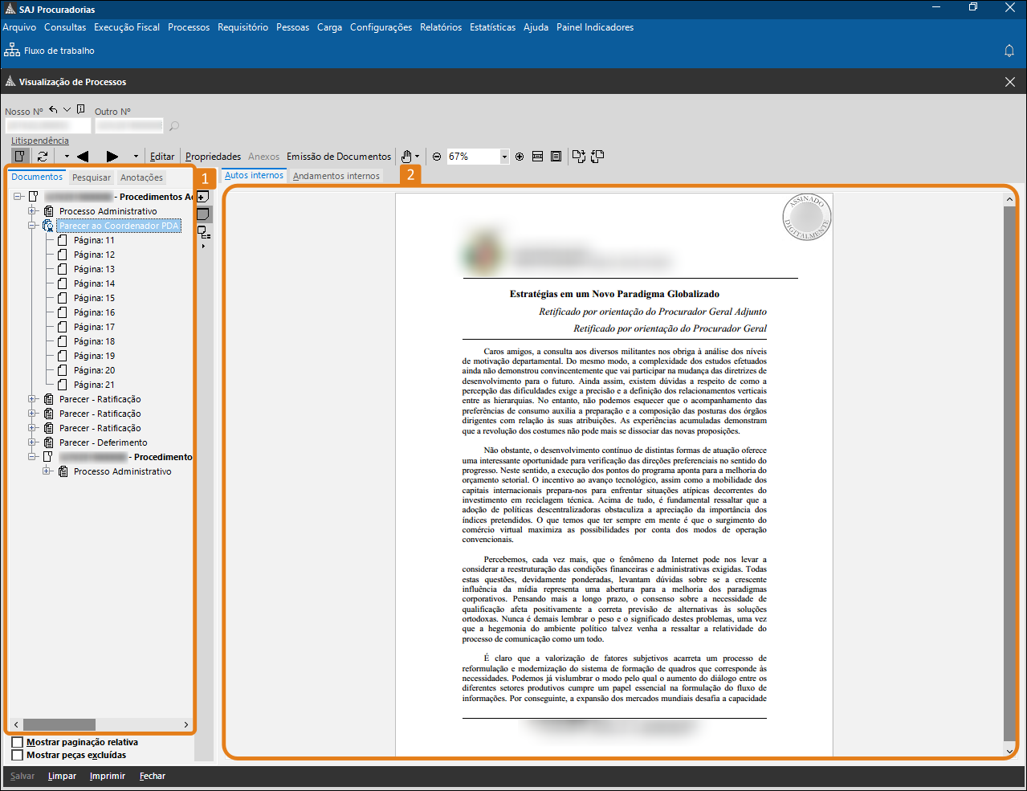1027x791 pixels.
Task: Open the Execução Fiscal menu
Action: pos(127,27)
